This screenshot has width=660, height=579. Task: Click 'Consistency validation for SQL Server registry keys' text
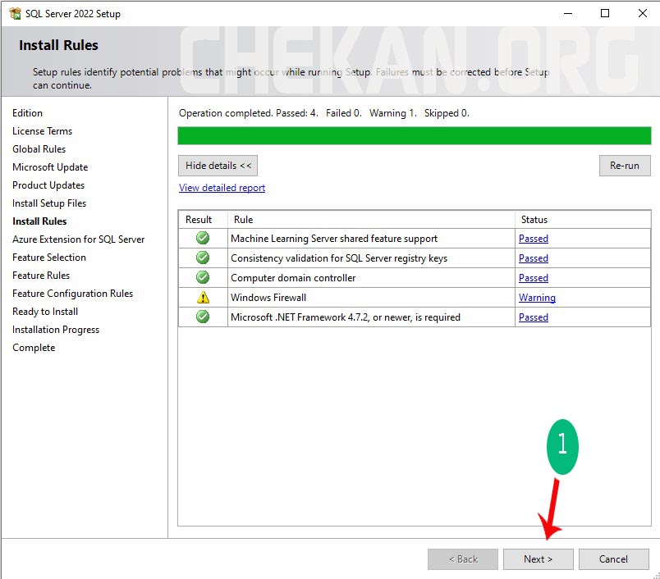[339, 258]
